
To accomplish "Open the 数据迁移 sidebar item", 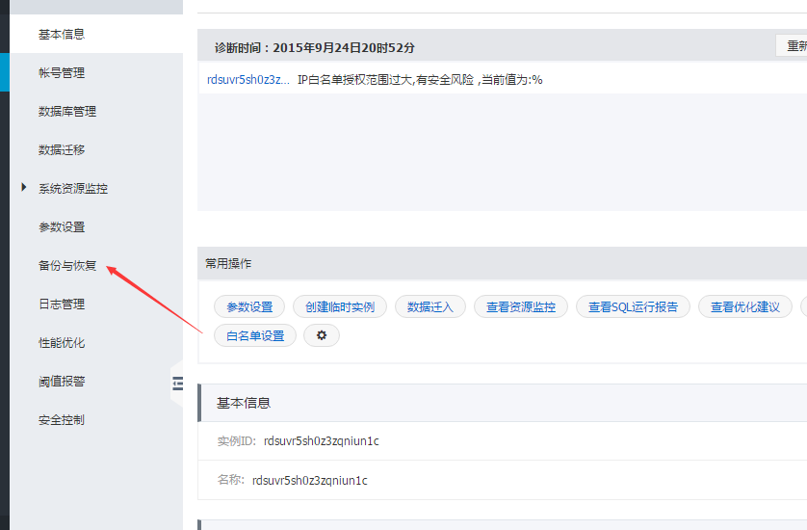I will click(62, 150).
